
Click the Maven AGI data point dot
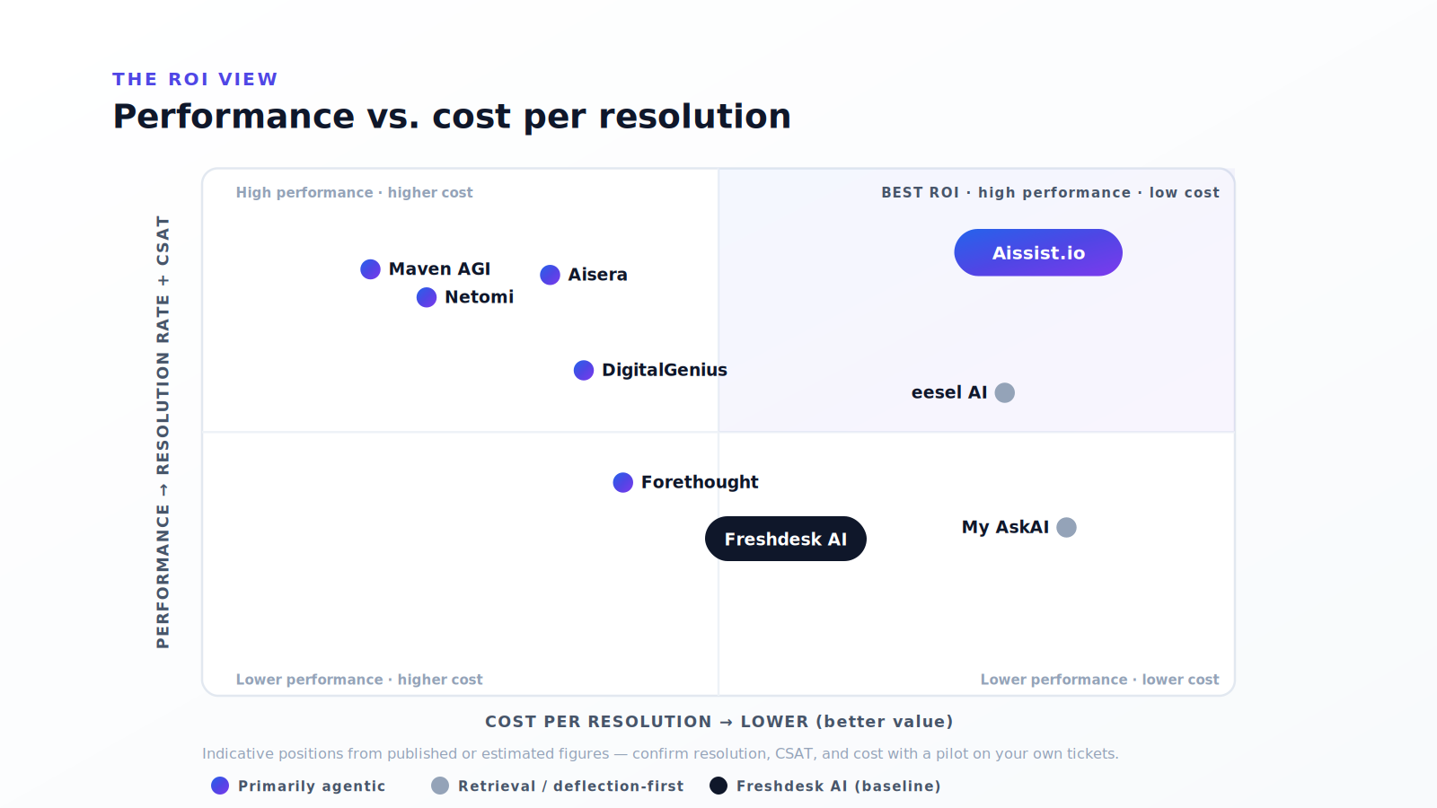(x=370, y=269)
